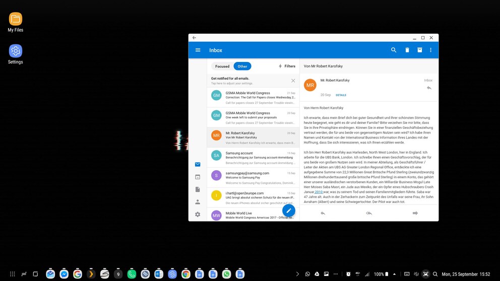Open the hamburger navigation menu beside Inbox

pyautogui.click(x=198, y=50)
